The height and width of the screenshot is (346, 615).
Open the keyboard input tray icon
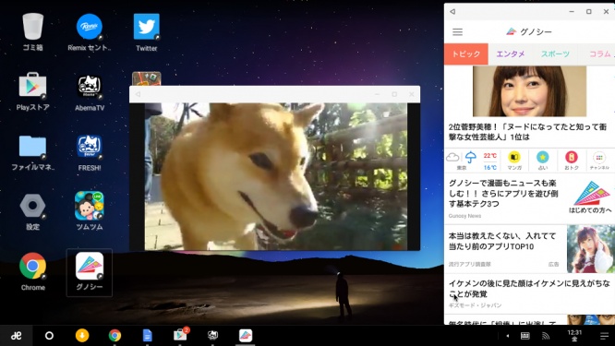[525, 336]
